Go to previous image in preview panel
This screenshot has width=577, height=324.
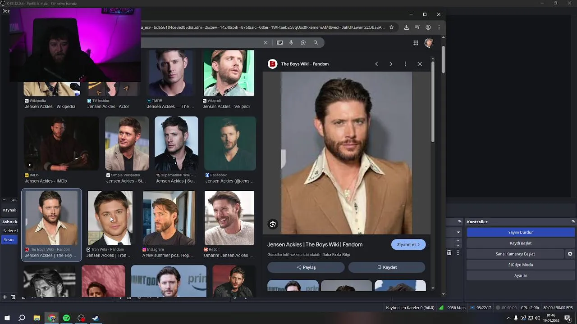tap(376, 64)
